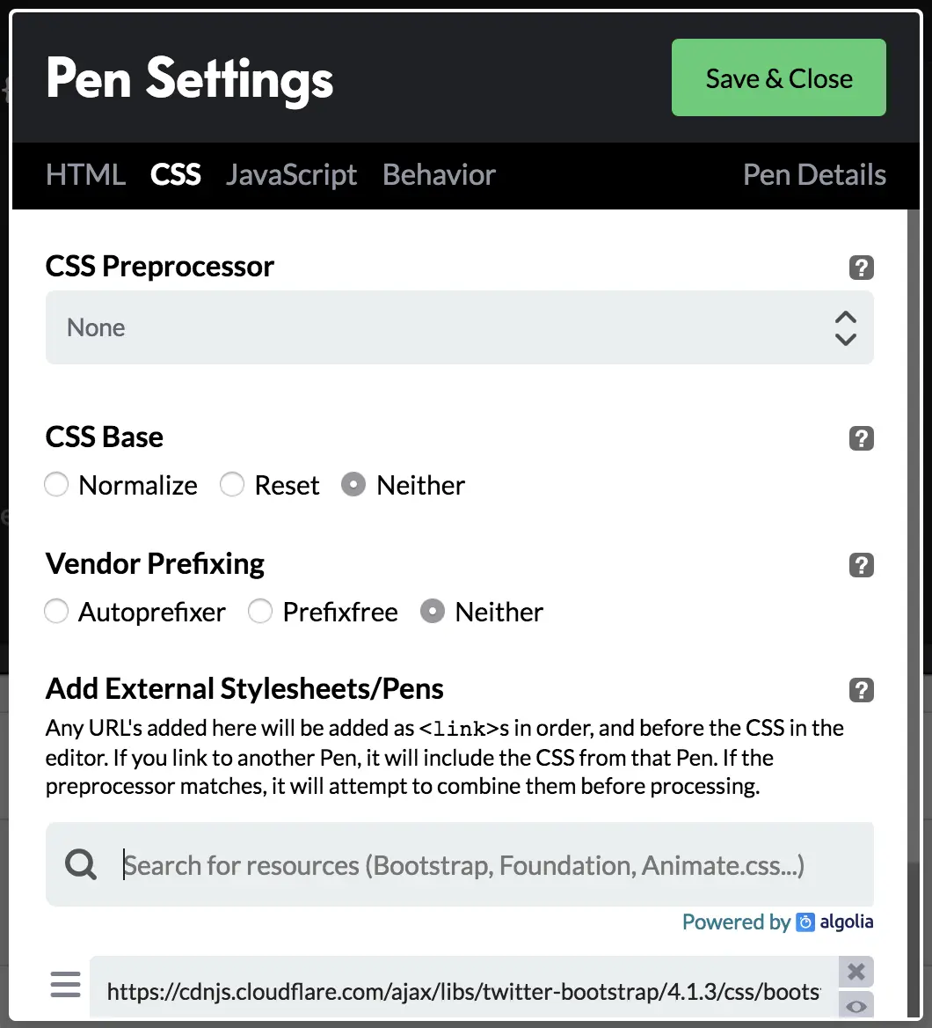Switch to the HTML settings tab
The height and width of the screenshot is (1028, 932).
tap(85, 175)
